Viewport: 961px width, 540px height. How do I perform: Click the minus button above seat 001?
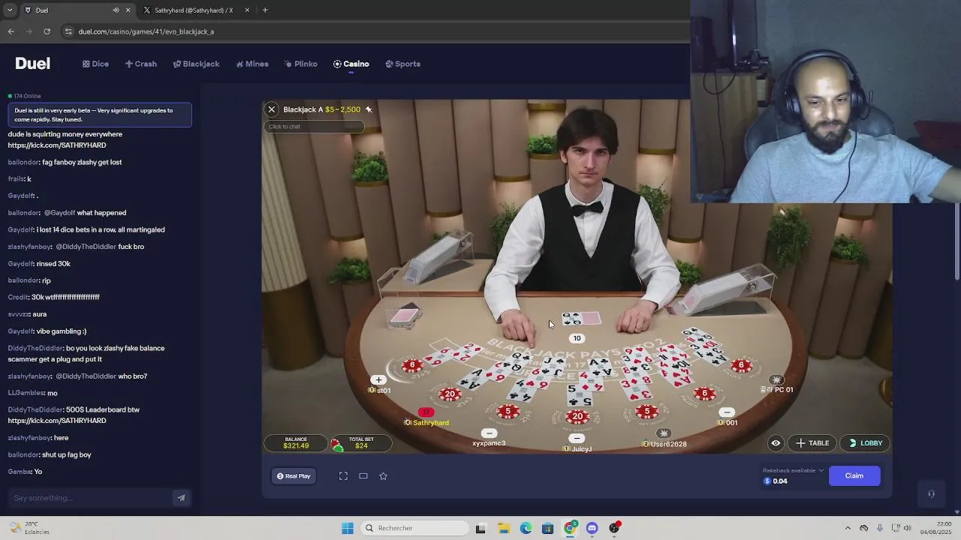click(726, 412)
